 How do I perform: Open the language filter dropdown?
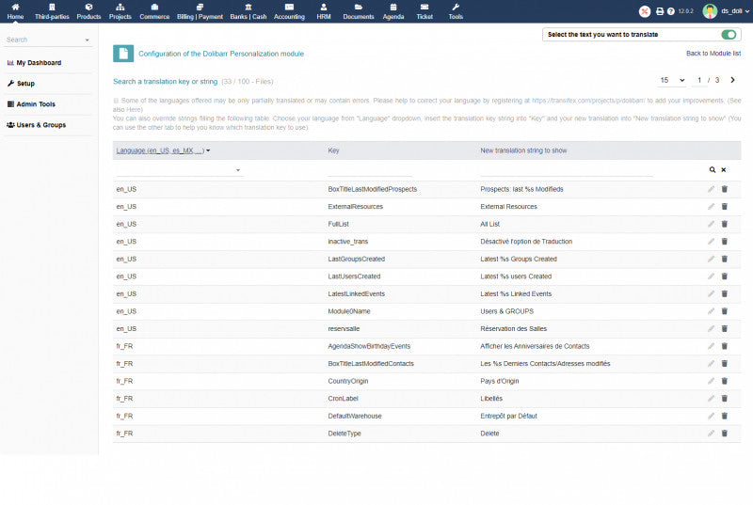(179, 170)
